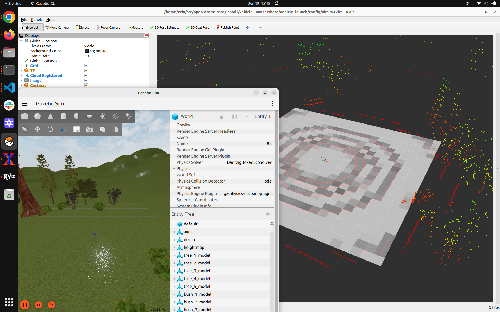Image resolution: width=500 pixels, height=312 pixels.
Task: Expand the Global Status row
Action: (x=21, y=61)
